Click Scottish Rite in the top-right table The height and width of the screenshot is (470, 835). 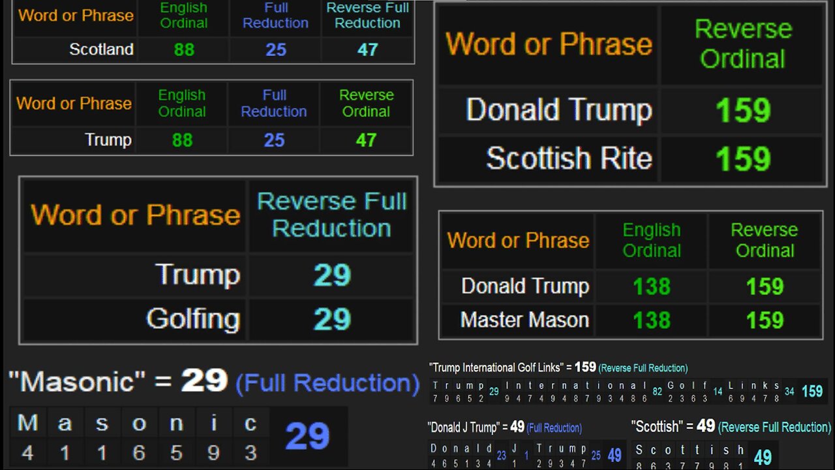point(569,158)
